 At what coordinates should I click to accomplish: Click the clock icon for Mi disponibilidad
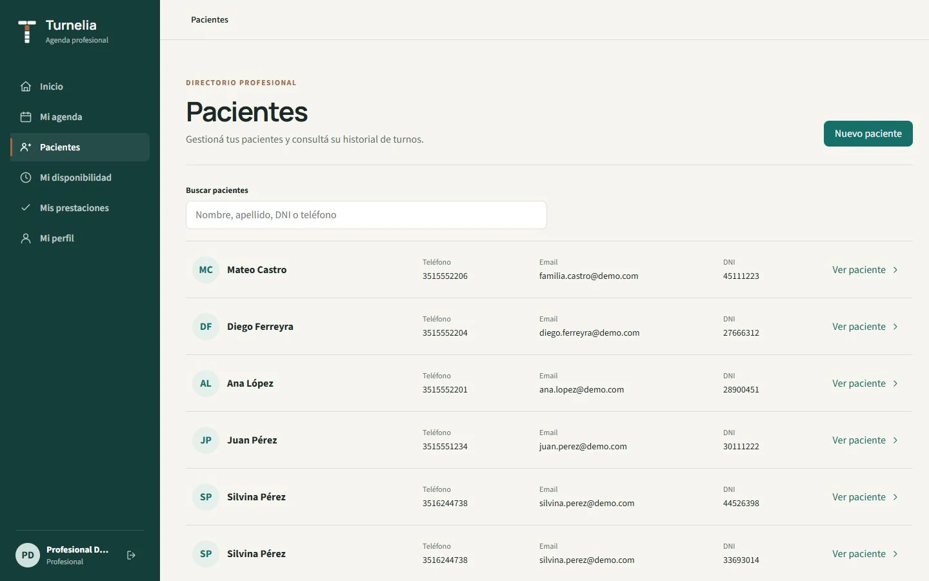coord(26,178)
